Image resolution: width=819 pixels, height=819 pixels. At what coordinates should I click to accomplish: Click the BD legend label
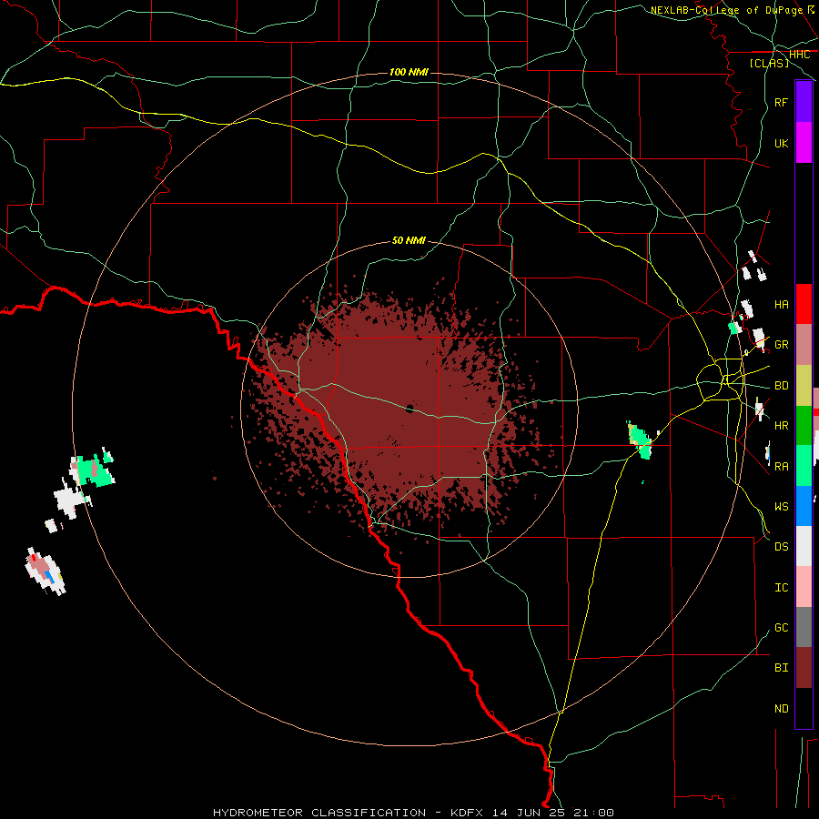781,386
